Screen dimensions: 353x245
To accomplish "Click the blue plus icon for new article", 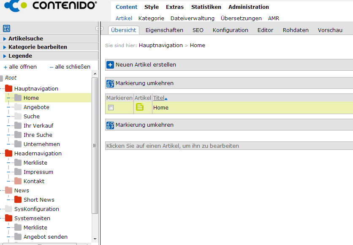I will (110, 65).
